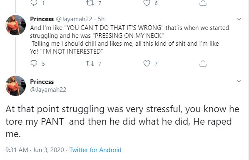This screenshot has height=160, width=249.
Task: Click the reply icon showing 1 reply
Action: (34, 2)
